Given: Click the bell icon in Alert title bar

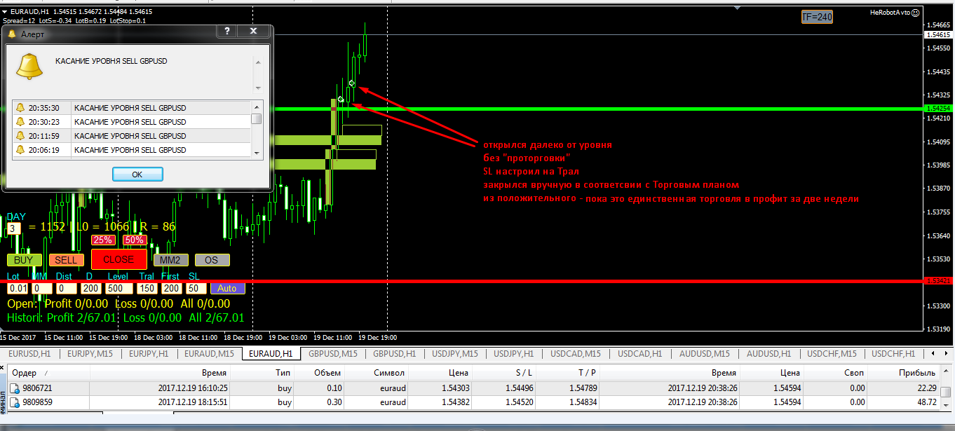Looking at the screenshot, I should (11, 33).
